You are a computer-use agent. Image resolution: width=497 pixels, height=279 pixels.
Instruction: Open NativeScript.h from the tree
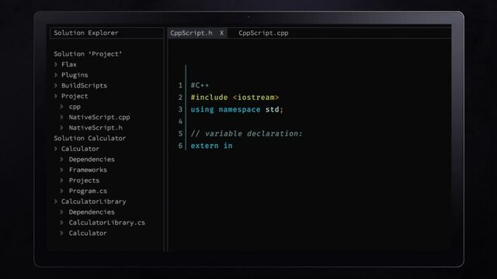[96, 127]
